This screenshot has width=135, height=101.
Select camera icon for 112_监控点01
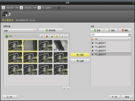pos(93,43)
